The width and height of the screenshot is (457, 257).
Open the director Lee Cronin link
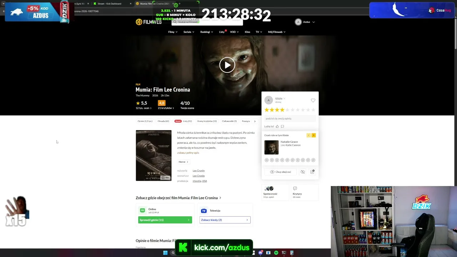199,171
